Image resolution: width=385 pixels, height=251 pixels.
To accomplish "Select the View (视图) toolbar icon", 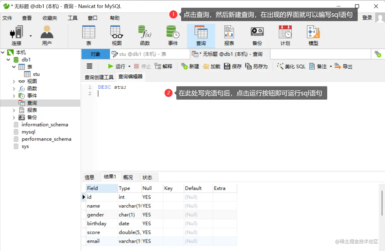I will click(117, 36).
